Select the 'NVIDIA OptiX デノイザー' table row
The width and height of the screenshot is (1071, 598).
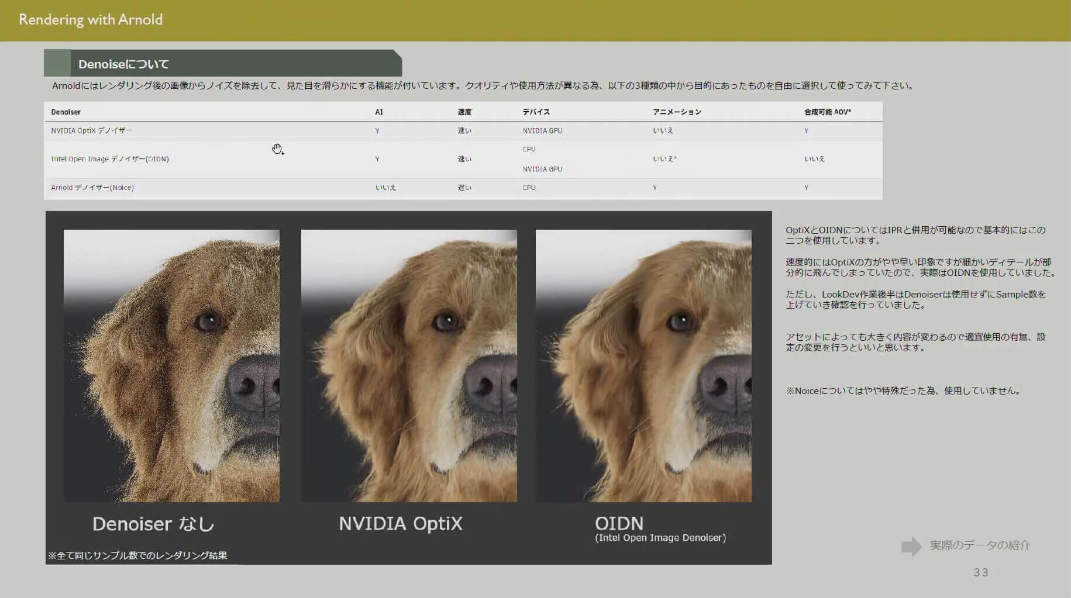click(x=92, y=131)
